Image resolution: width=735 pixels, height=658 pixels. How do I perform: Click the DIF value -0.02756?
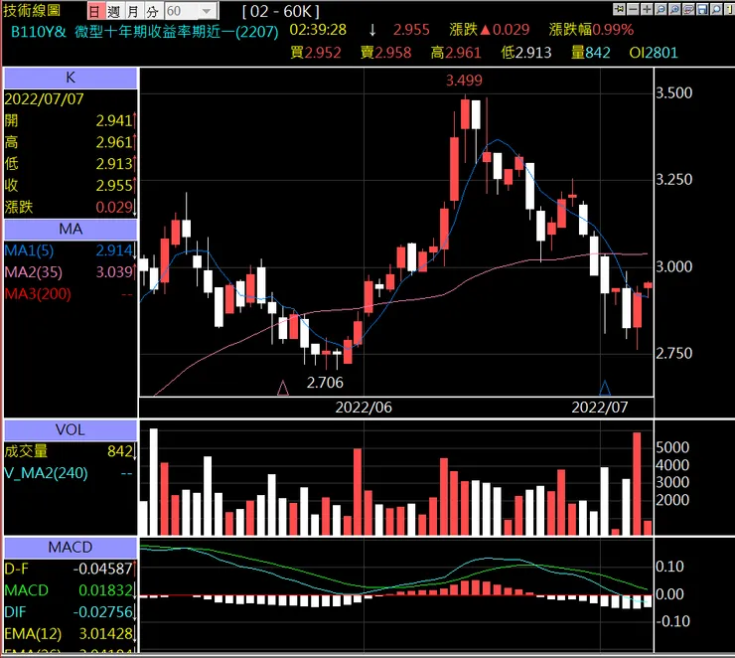pyautogui.click(x=103, y=612)
